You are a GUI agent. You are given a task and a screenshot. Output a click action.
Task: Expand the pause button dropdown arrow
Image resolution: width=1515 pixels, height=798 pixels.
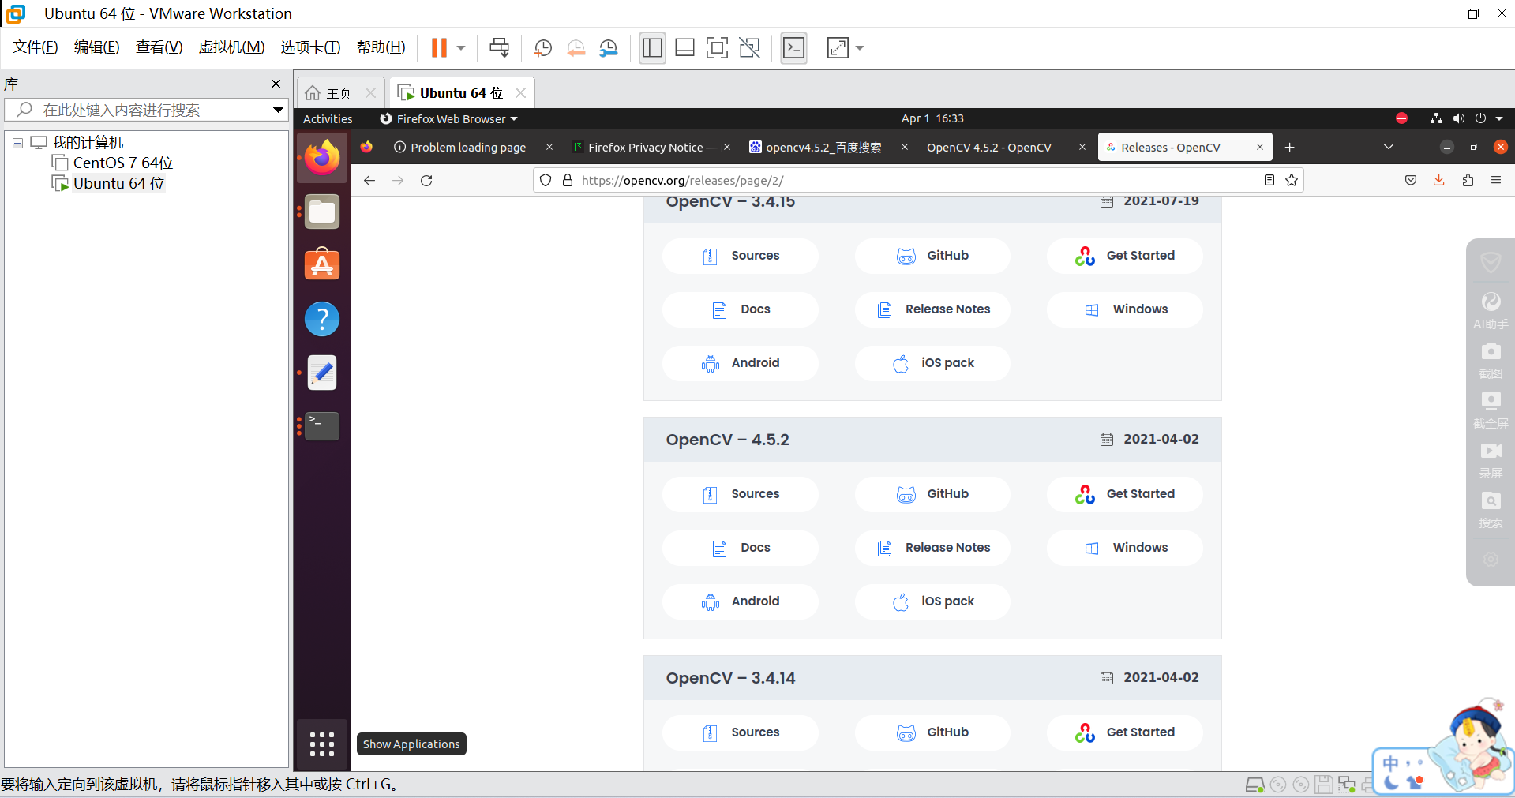point(459,47)
